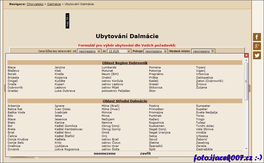
Task: Collapse the Hledané místo dropdown
Action: (x=203, y=51)
